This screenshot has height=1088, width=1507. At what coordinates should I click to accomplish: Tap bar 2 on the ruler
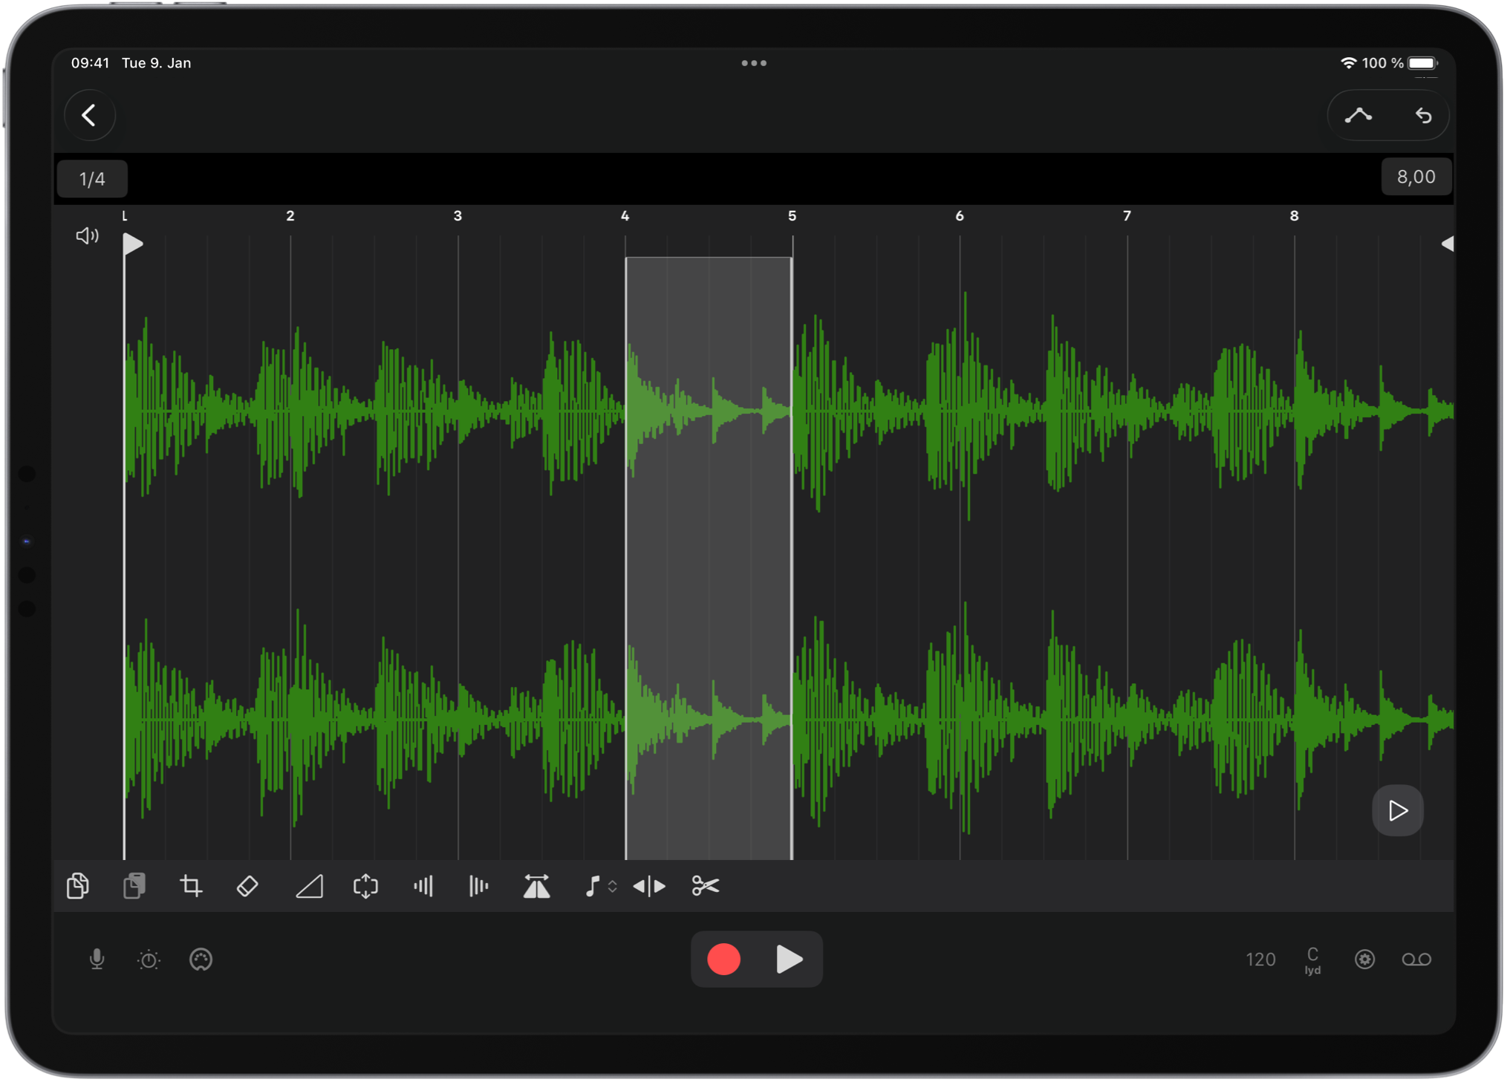(290, 216)
